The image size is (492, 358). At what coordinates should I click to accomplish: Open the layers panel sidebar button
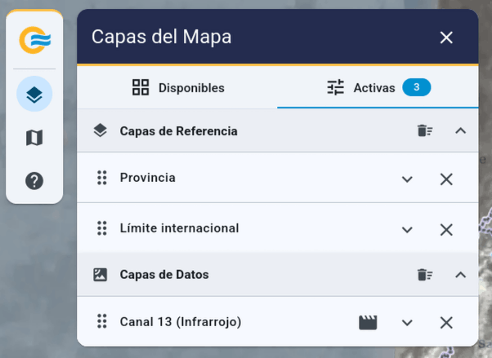34,95
